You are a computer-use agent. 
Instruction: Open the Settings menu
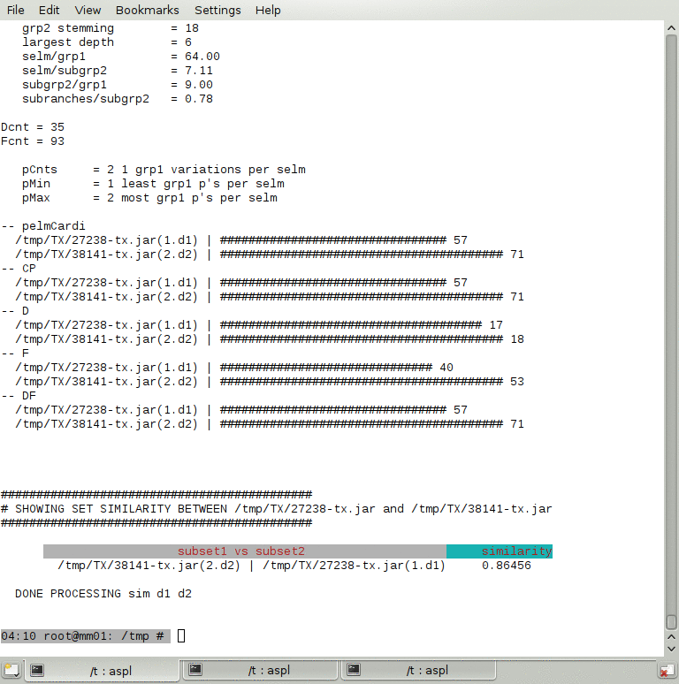pos(217,10)
